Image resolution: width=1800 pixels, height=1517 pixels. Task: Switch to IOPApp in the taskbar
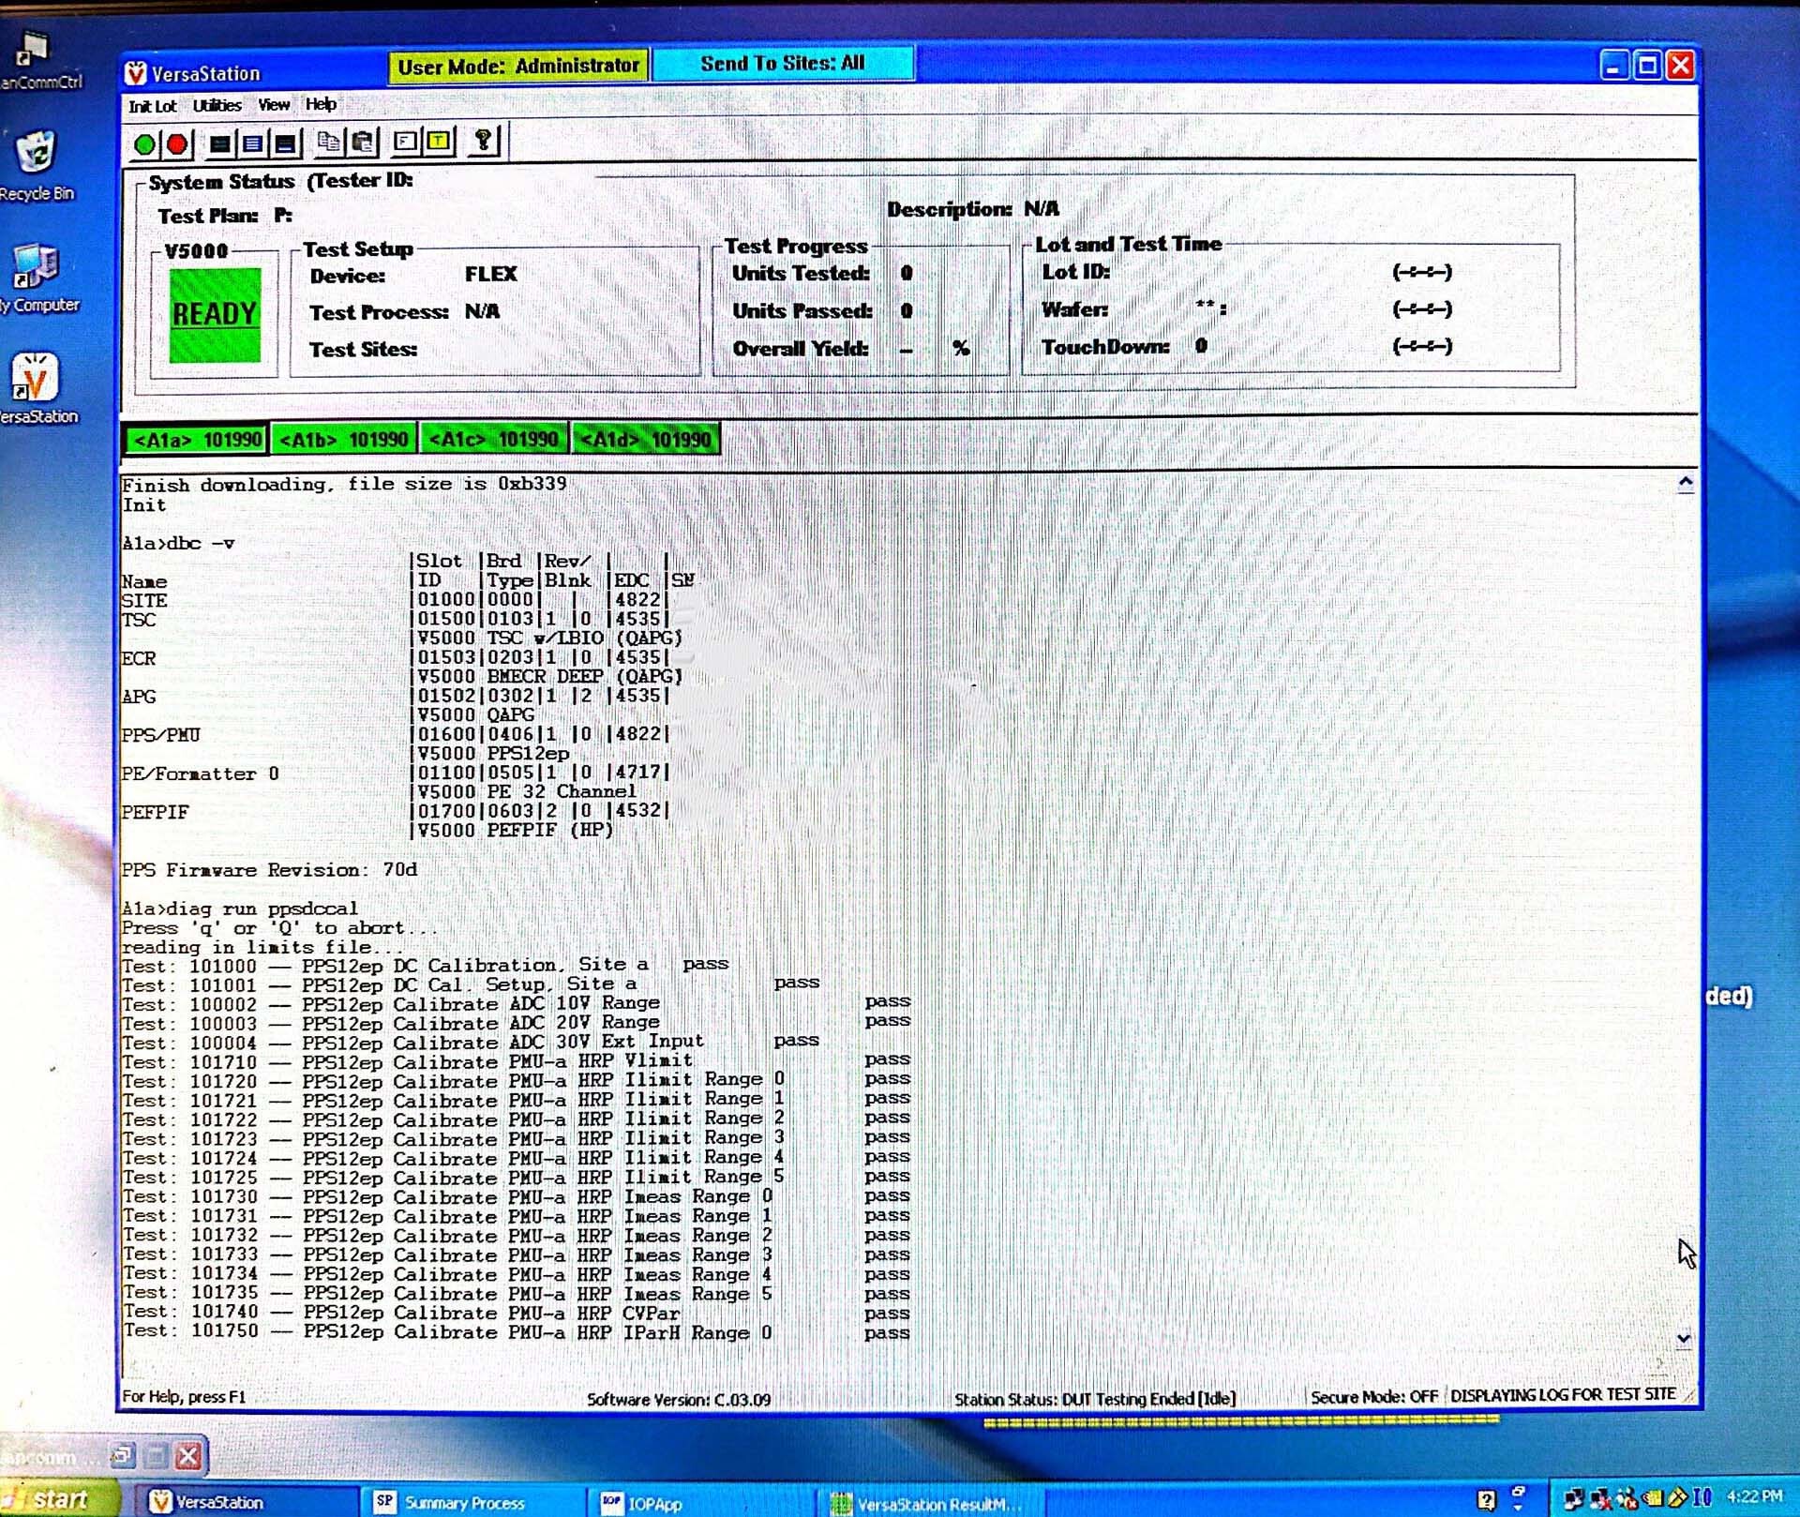point(701,1503)
